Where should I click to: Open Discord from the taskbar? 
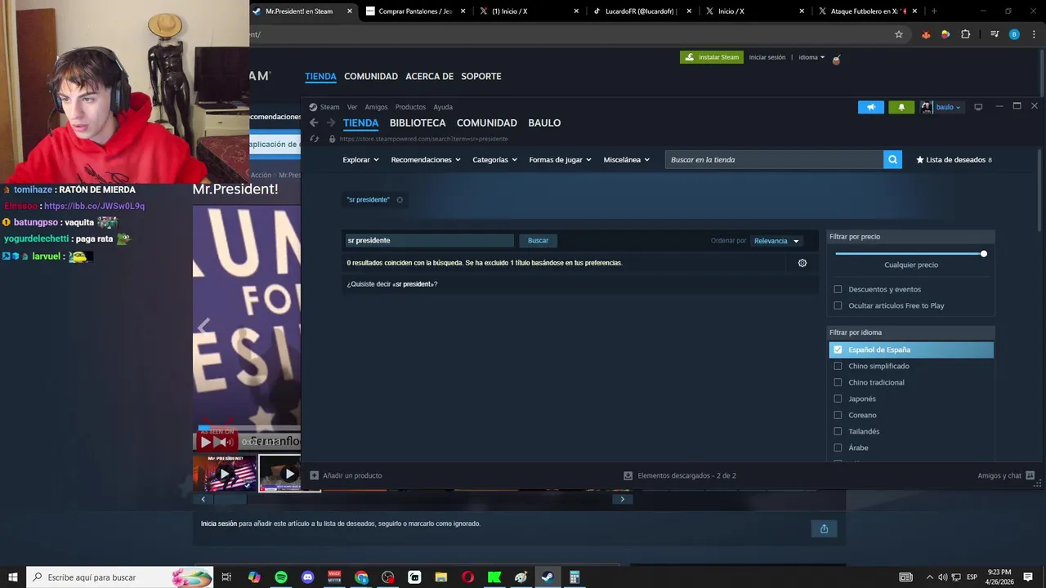308,577
